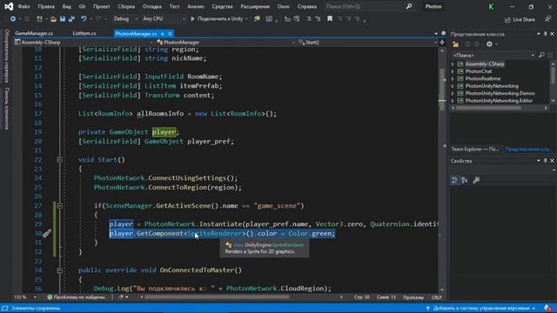Click the Visual Studio logo icon

point(9,6)
